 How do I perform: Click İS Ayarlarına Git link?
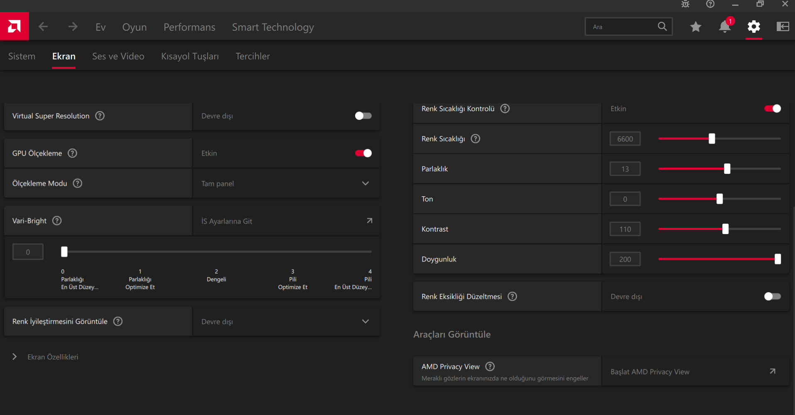pyautogui.click(x=286, y=221)
